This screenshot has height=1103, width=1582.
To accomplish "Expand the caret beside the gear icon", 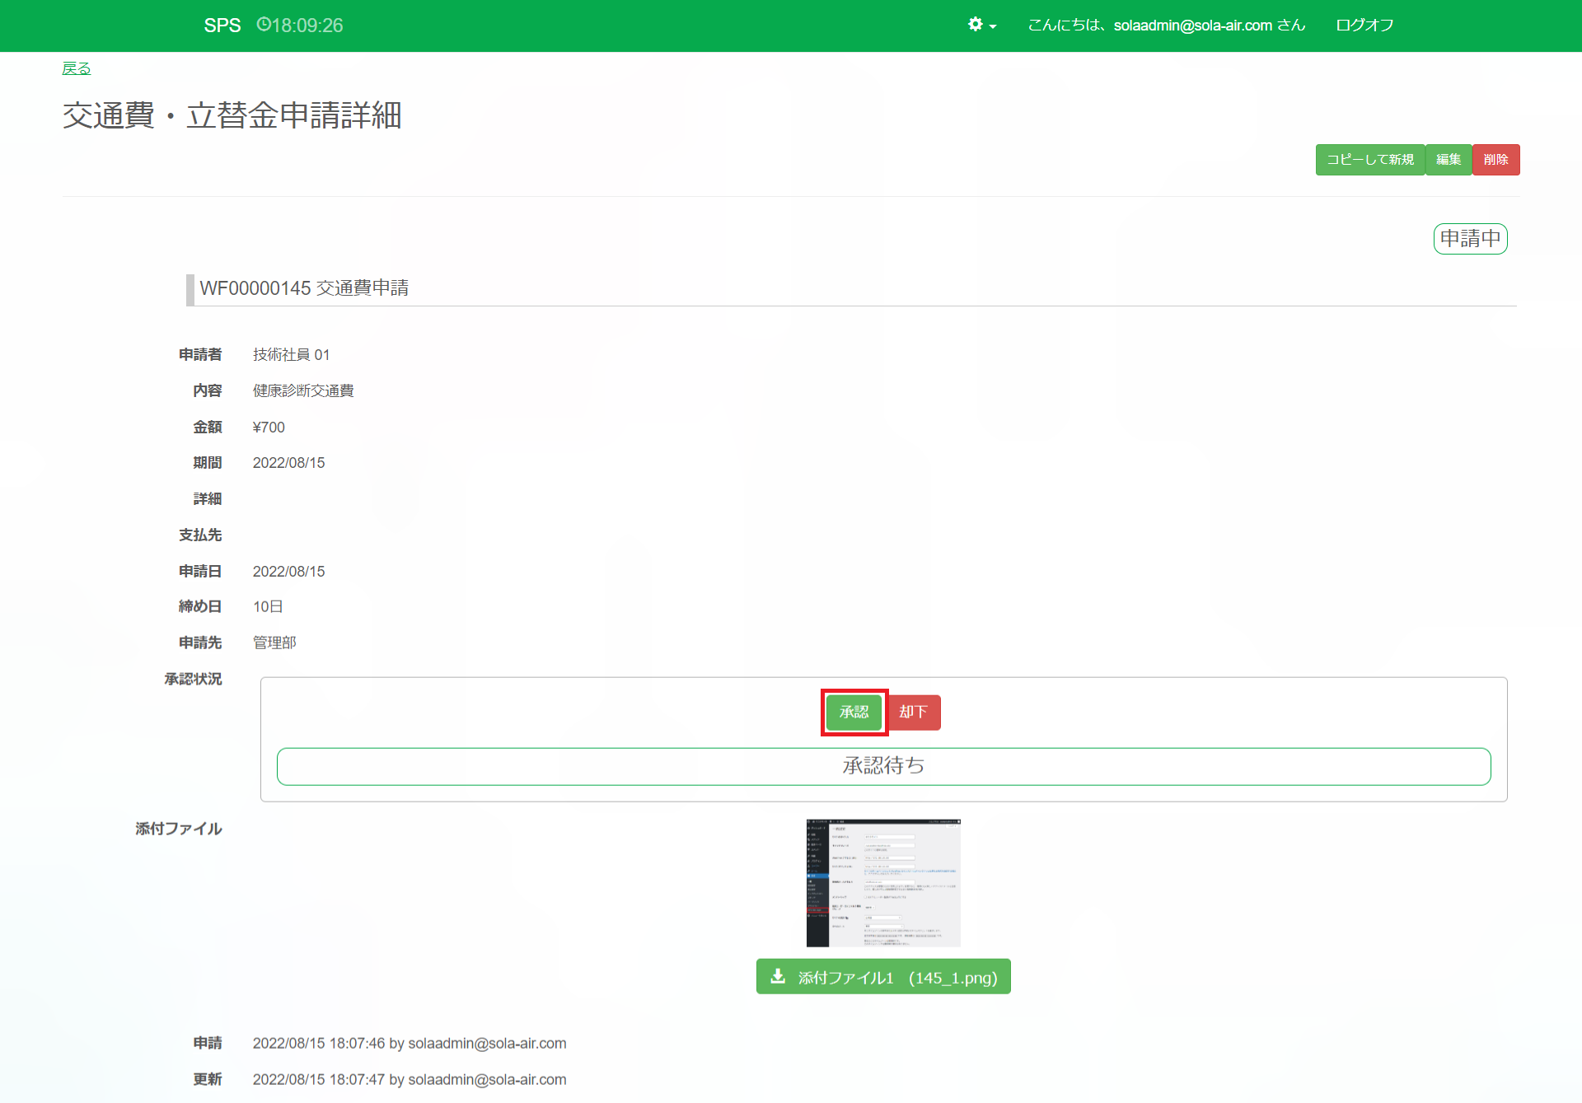I will point(993,26).
